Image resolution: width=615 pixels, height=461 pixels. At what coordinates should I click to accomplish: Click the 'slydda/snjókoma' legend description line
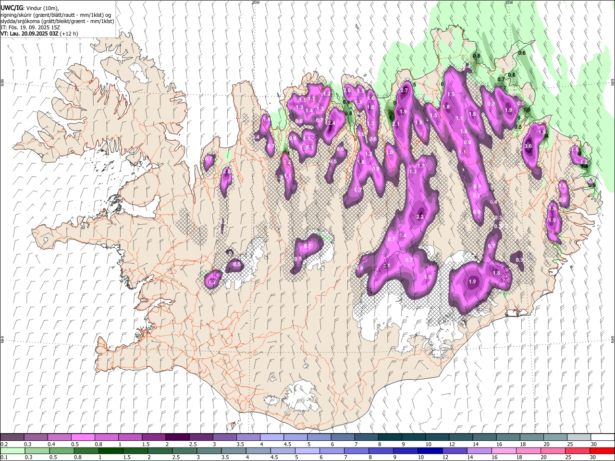(57, 21)
